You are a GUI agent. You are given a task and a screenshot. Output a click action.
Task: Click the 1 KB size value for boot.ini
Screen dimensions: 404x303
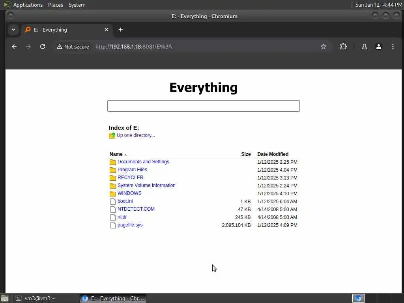point(245,202)
